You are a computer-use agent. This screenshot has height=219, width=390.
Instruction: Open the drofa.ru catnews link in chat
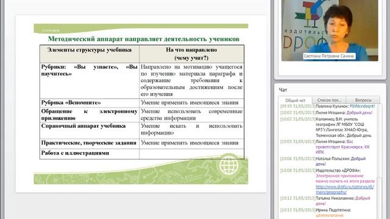345,189
